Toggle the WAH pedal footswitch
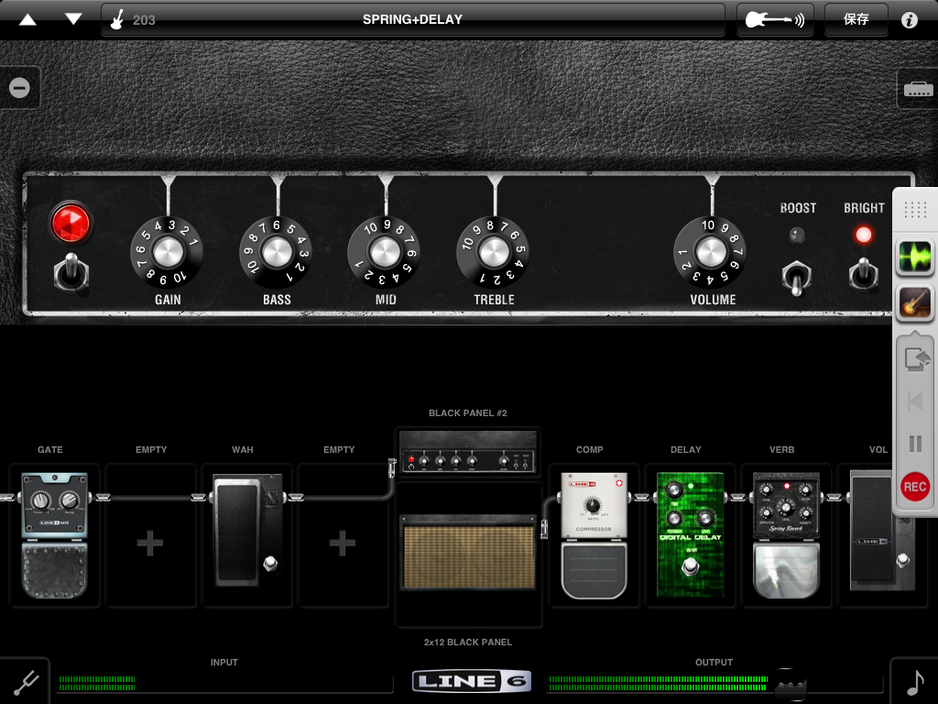The image size is (938, 704). coord(270,562)
